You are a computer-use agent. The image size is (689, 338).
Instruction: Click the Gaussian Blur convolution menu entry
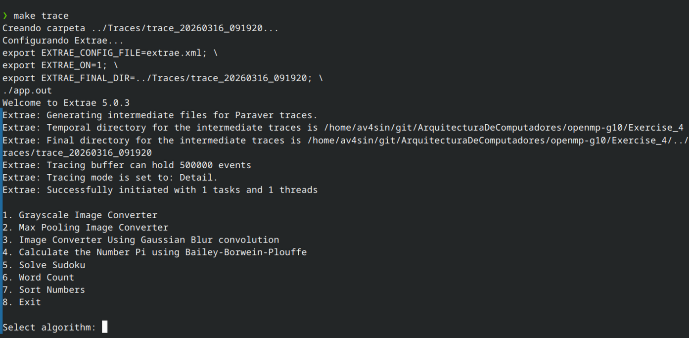pos(141,240)
